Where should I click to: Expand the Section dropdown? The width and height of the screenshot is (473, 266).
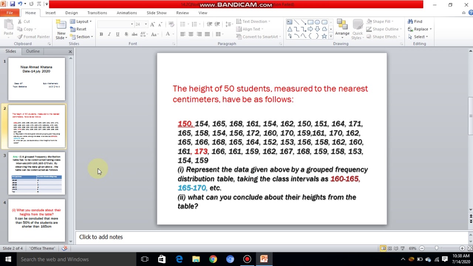click(x=82, y=37)
